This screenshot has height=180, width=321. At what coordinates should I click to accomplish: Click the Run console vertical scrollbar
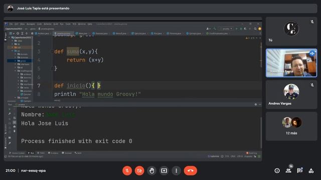pyautogui.click(x=261, y=132)
